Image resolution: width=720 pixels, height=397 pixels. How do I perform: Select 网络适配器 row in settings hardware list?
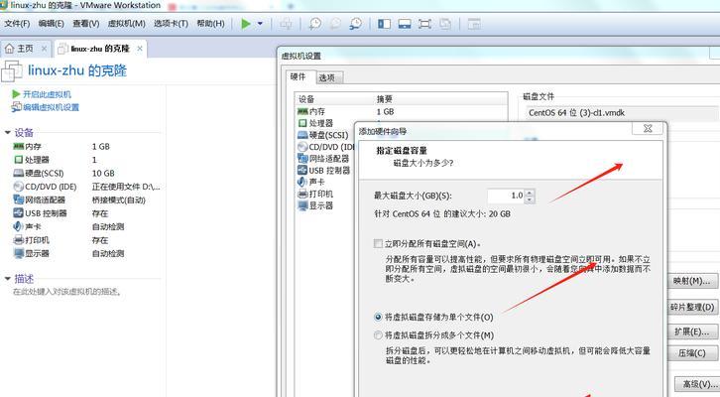325,159
